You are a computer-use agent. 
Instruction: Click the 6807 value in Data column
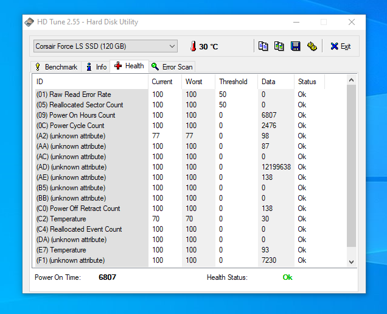[x=269, y=115]
